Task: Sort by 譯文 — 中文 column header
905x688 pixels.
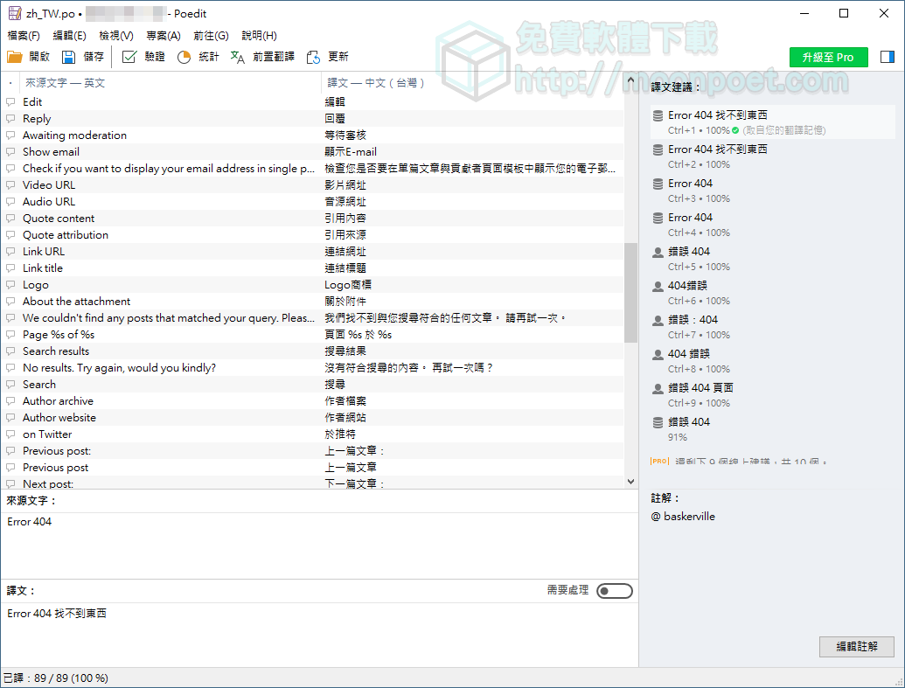Action: 376,83
